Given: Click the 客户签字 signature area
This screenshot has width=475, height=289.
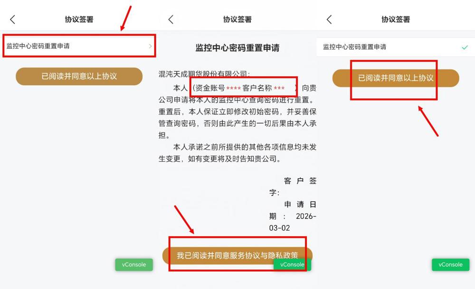Looking at the screenshot, I should (293, 186).
